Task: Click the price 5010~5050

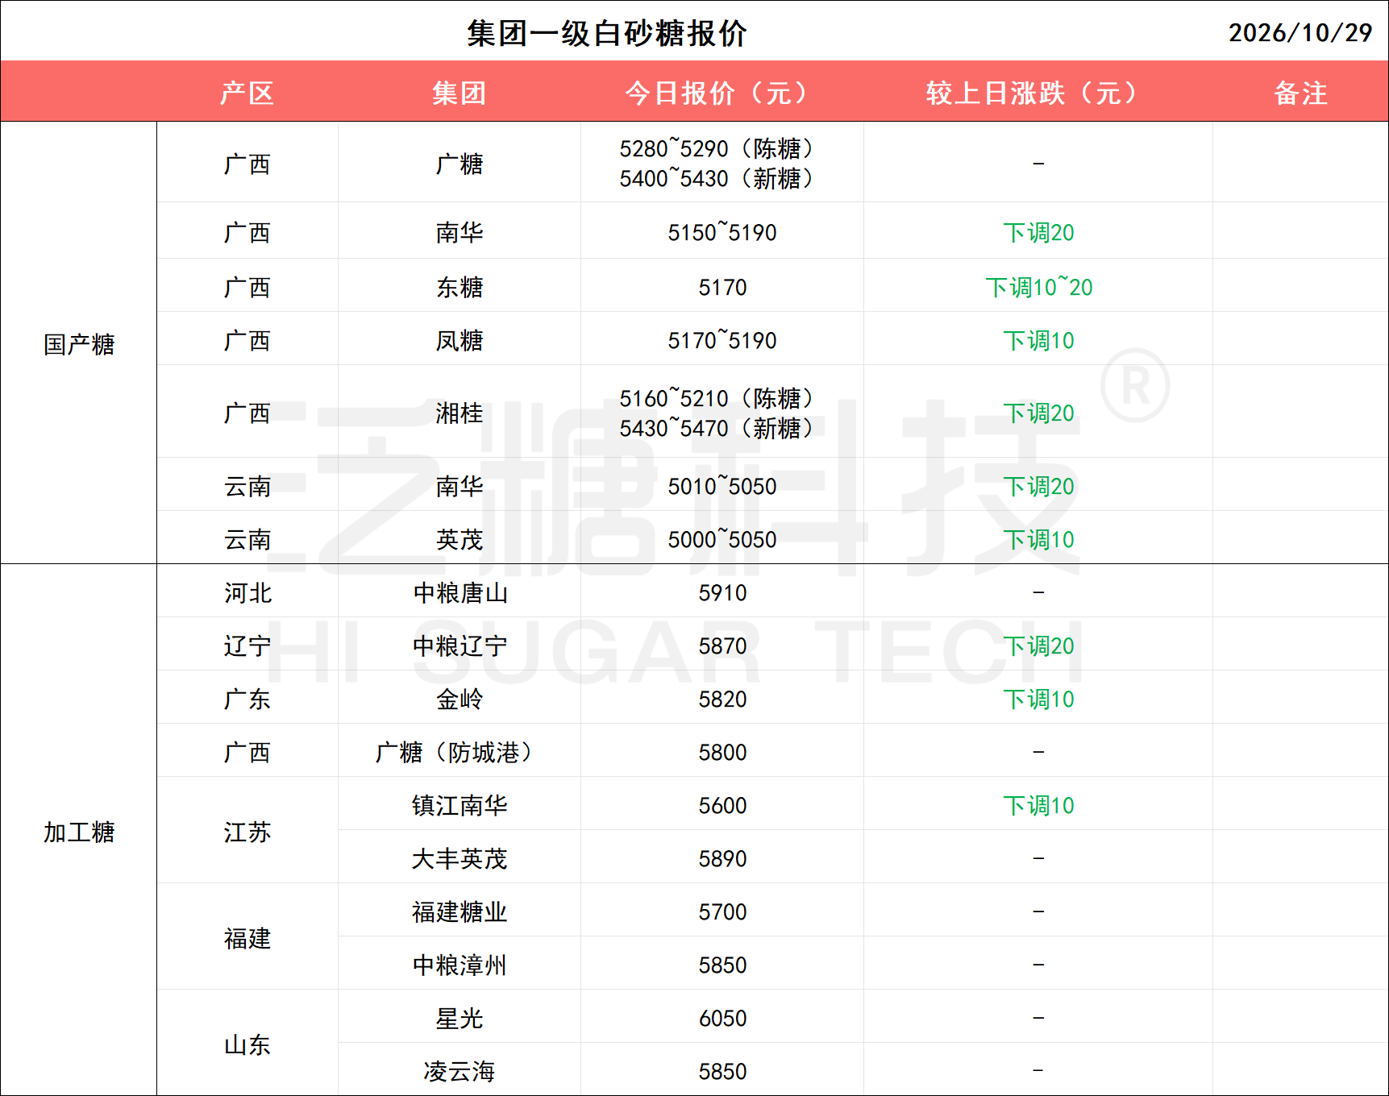Action: click(722, 486)
